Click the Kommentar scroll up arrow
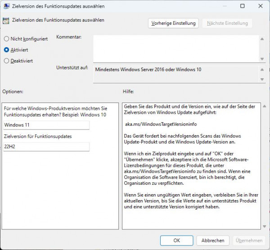Image resolution: width=270 pixels, height=250 pixels. pos(262,39)
